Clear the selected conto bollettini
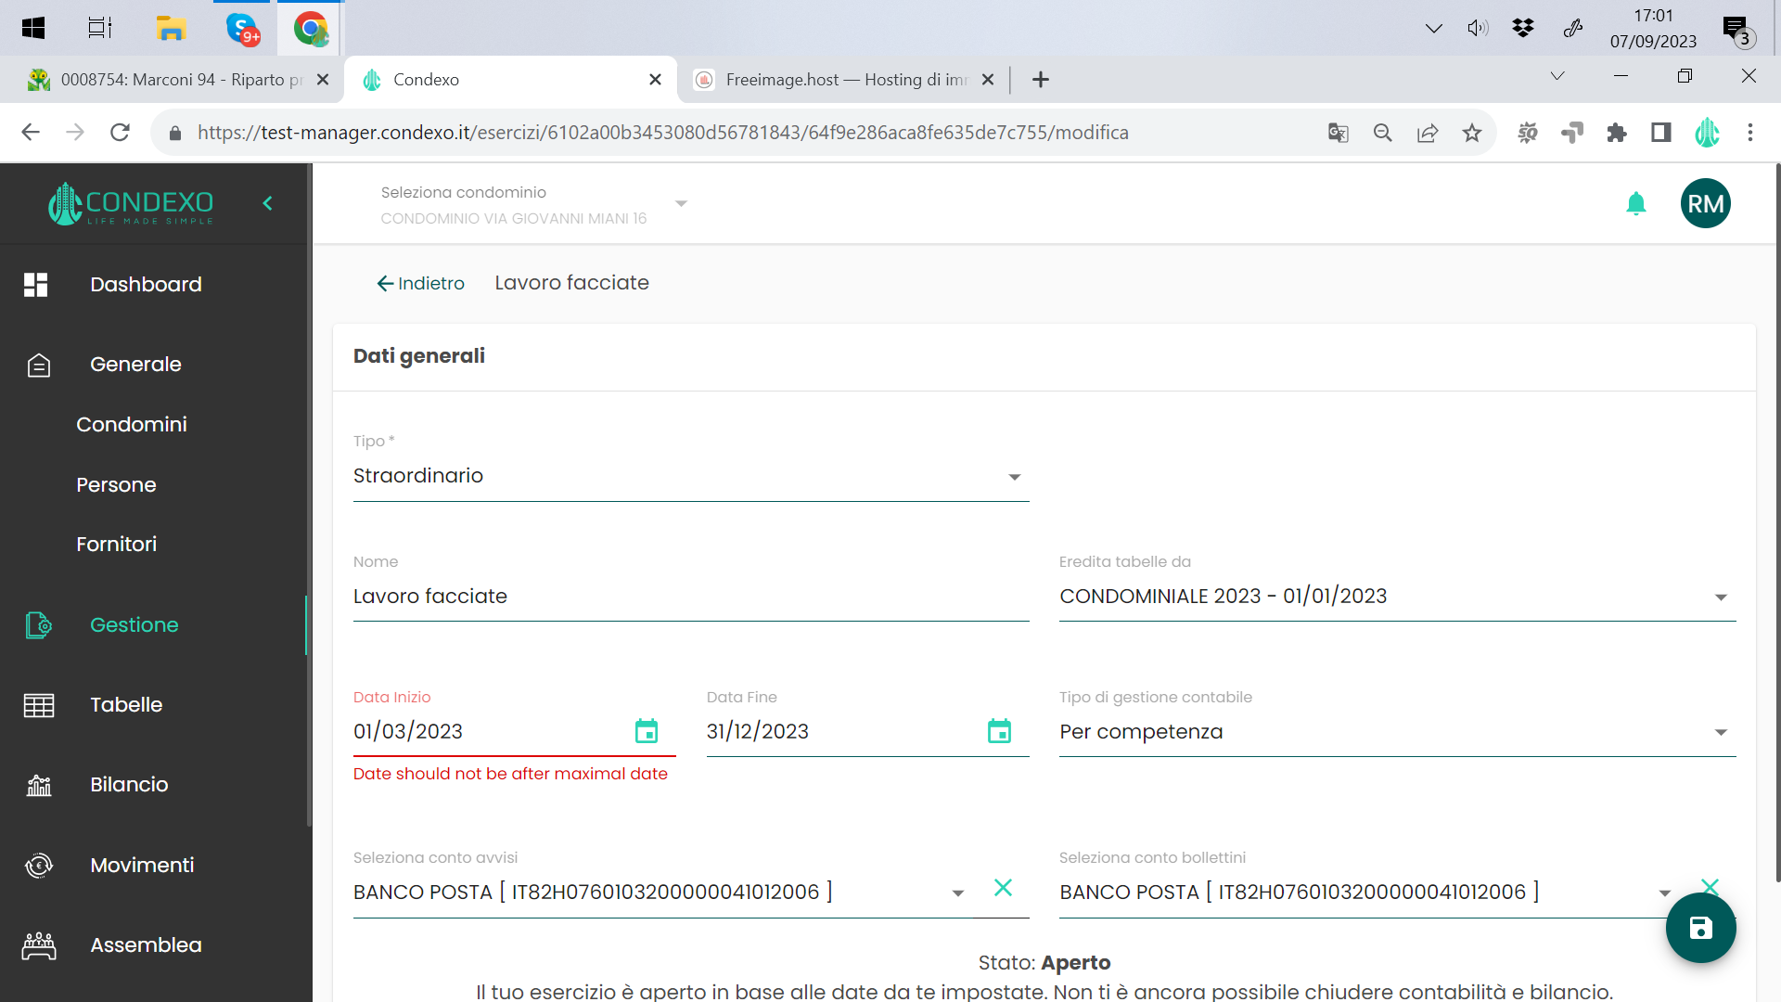 (1711, 886)
